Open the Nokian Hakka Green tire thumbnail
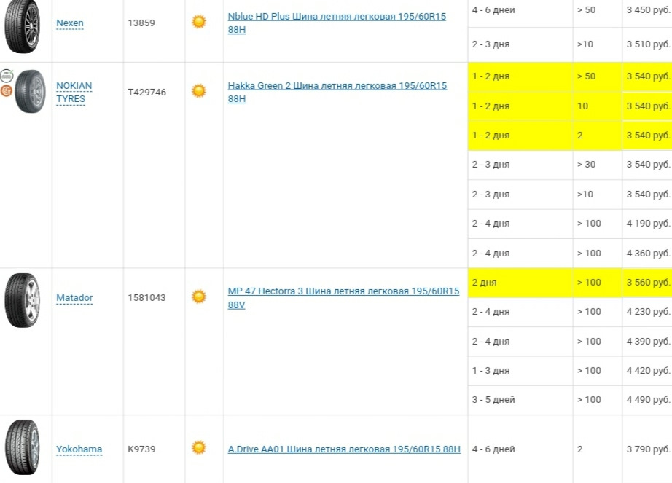Screen dimensions: 672x483 click(30, 91)
